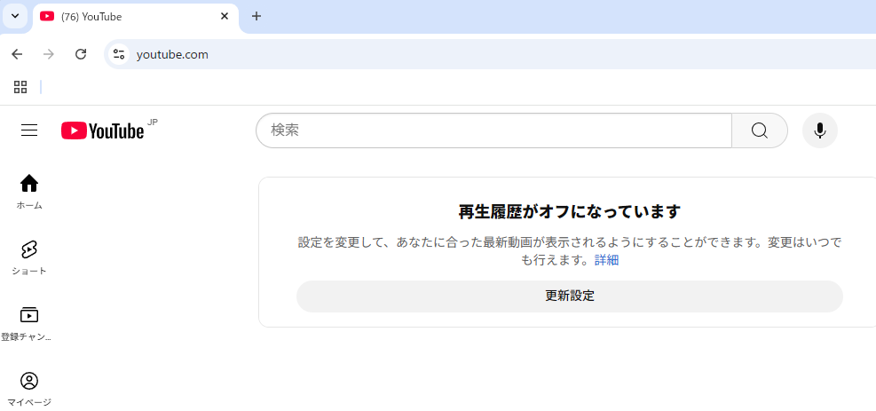Reload the current page
This screenshot has height=411, width=876.
[x=81, y=54]
